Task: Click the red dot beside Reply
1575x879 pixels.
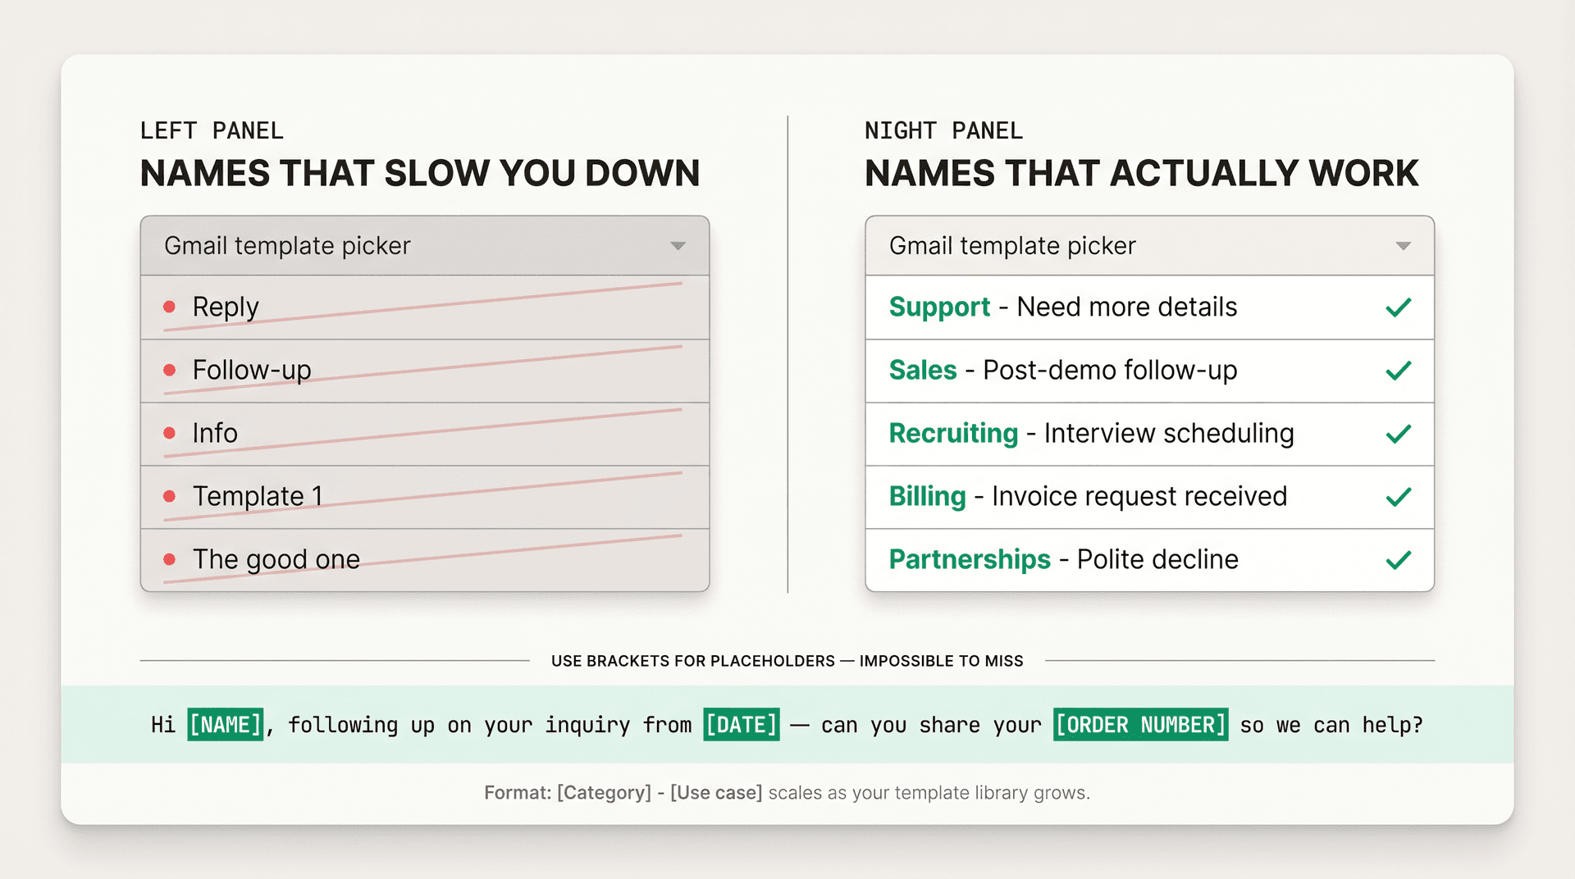Action: [x=170, y=307]
